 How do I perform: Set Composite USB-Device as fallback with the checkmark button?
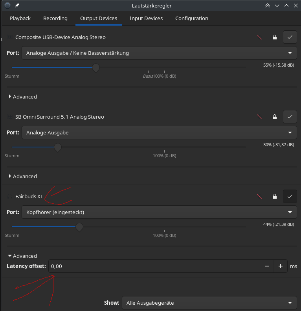[x=290, y=37]
